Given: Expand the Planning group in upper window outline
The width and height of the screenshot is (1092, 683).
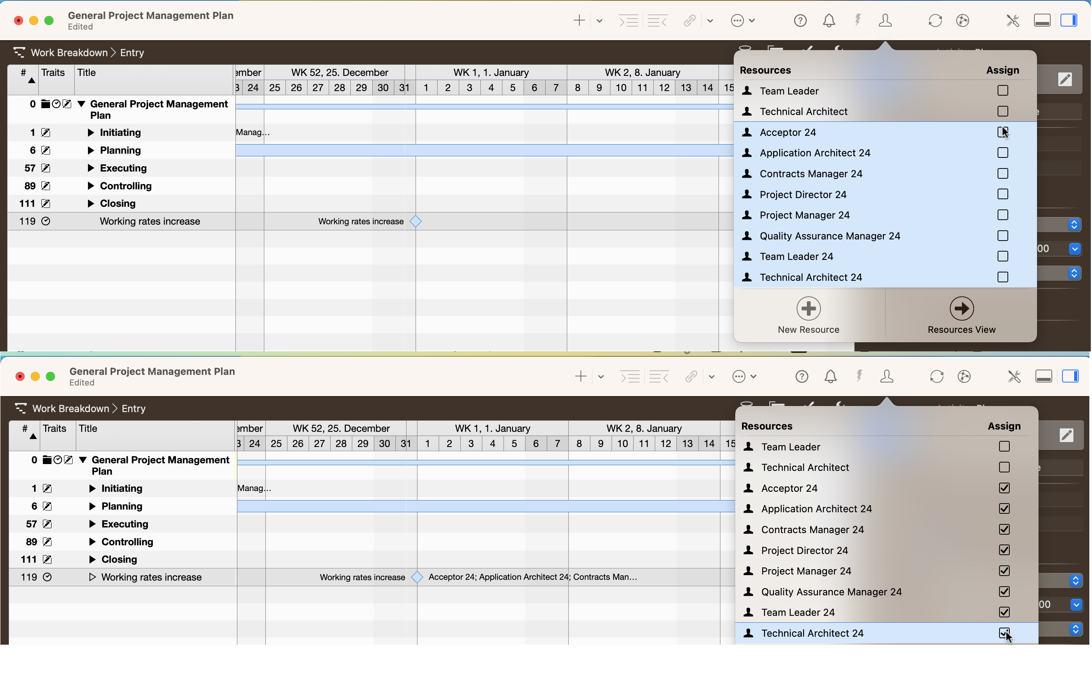Looking at the screenshot, I should [91, 150].
